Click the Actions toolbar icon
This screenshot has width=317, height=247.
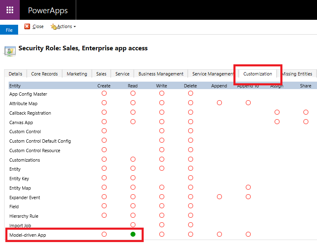tap(53, 26)
